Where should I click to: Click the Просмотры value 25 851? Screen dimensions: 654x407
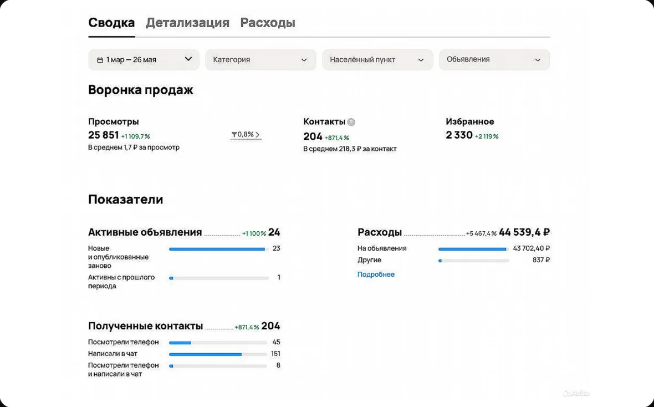[104, 135]
